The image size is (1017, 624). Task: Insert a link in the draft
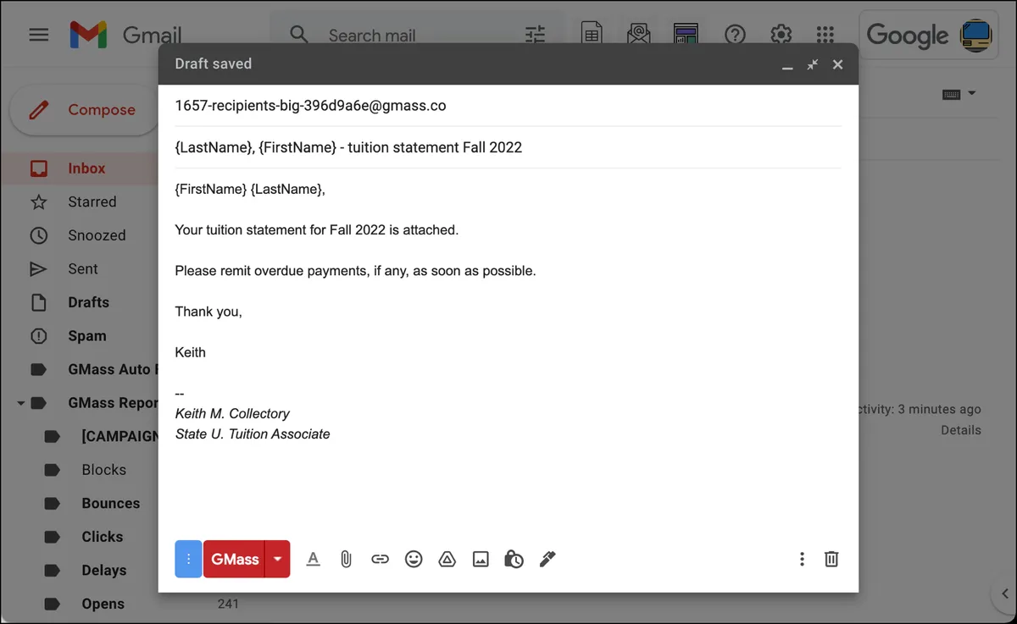point(380,559)
